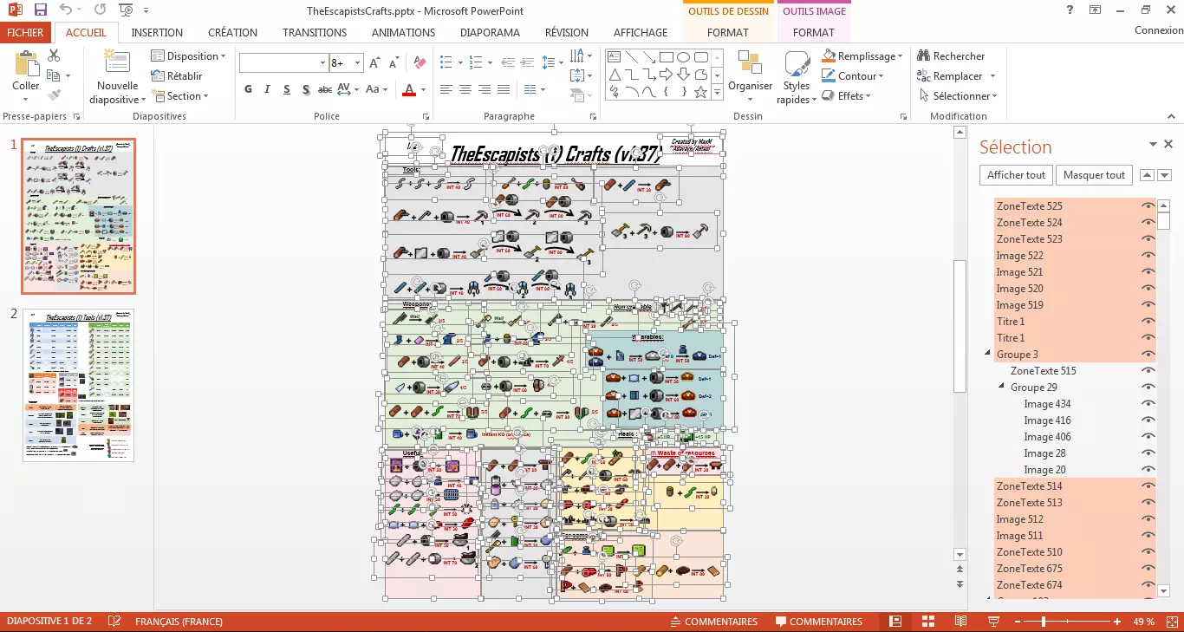
Task: Align text left
Action: tap(446, 89)
